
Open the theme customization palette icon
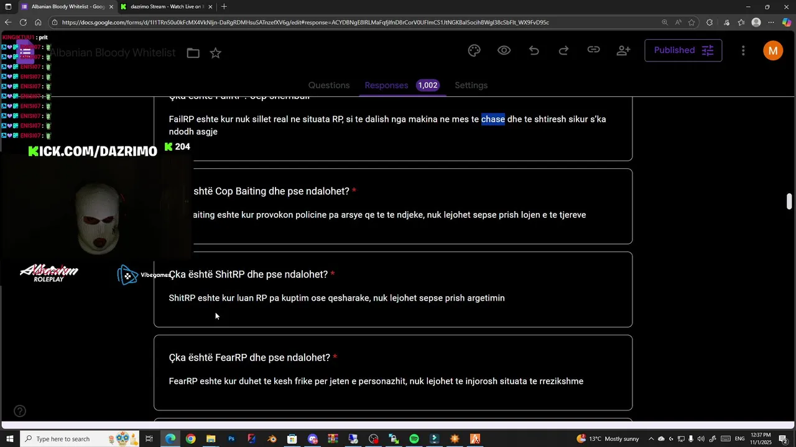(474, 51)
